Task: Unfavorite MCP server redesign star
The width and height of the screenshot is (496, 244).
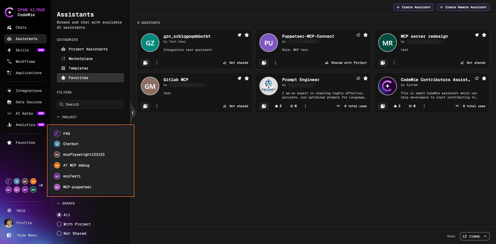Action: [x=484, y=35]
